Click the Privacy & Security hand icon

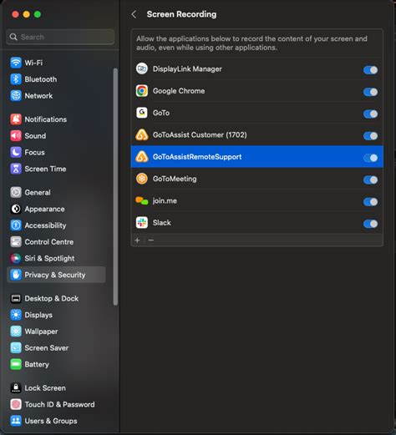(x=16, y=275)
